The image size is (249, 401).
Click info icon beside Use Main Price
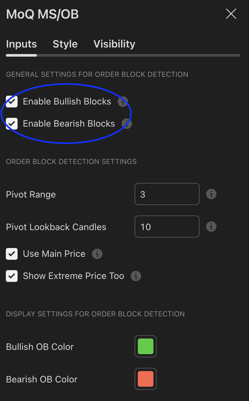(x=97, y=254)
